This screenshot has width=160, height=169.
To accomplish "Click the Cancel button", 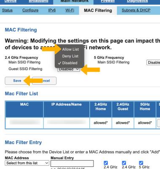I will click(44, 81).
